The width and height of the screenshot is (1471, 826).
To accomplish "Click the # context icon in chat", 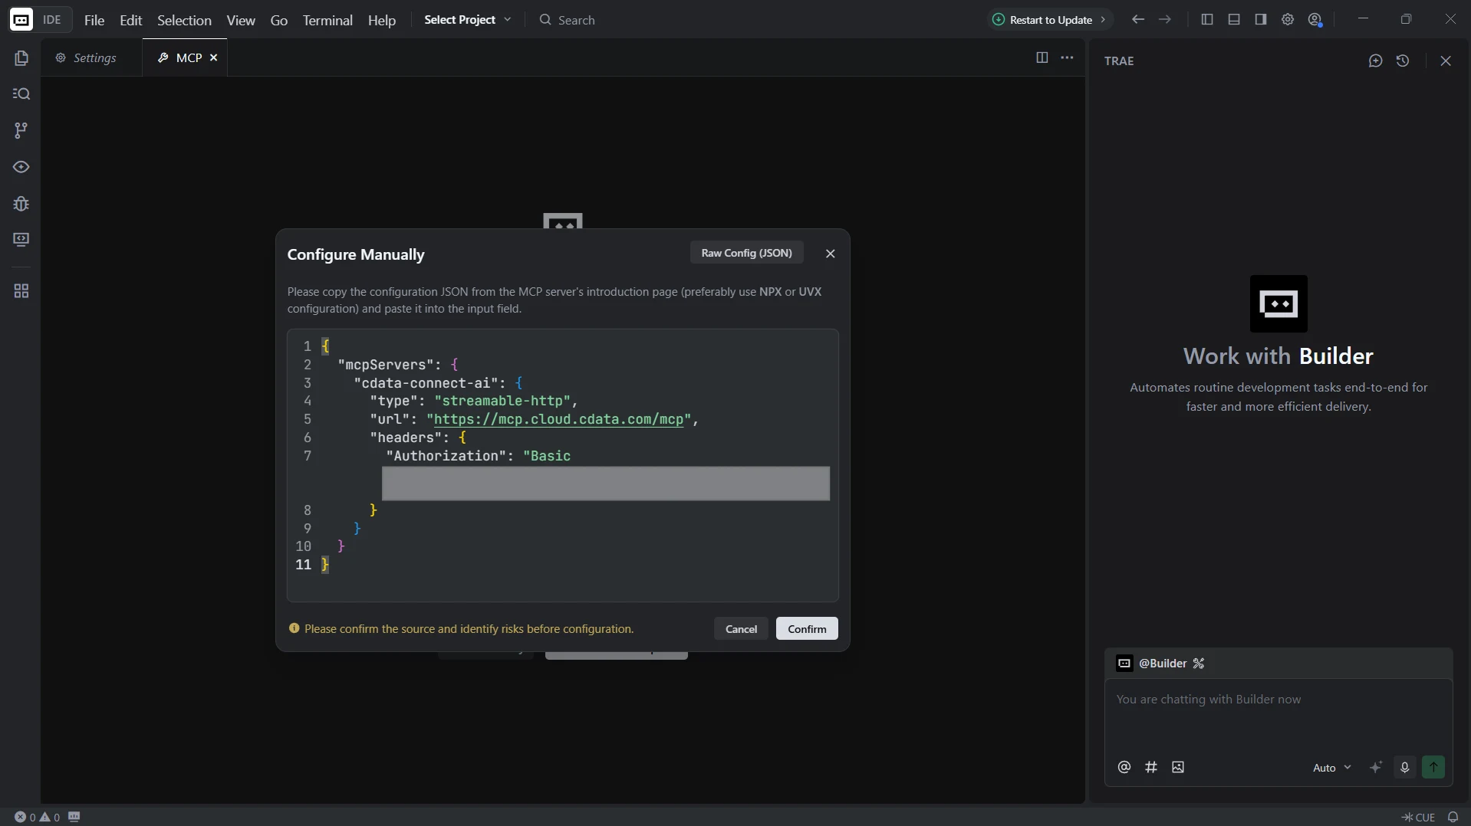I will point(1151,768).
